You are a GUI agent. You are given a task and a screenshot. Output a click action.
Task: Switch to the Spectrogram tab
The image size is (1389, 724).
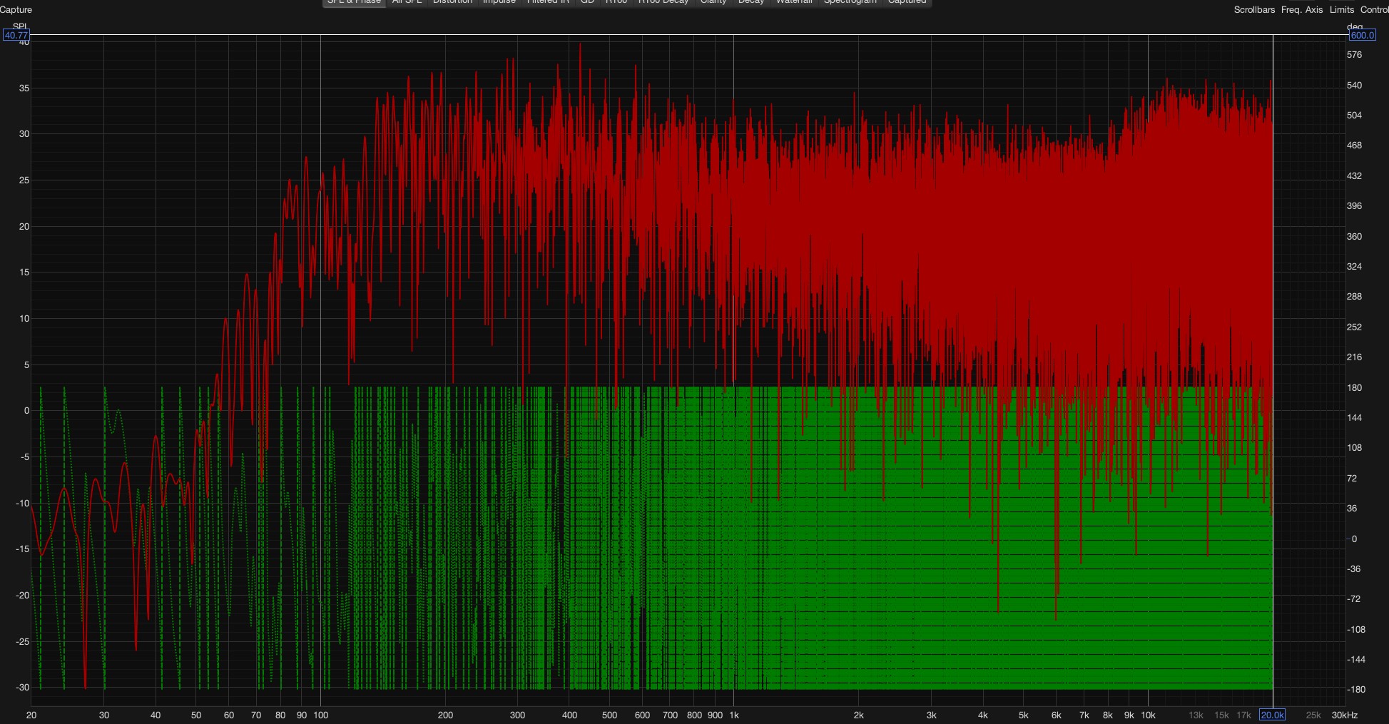[850, 2]
